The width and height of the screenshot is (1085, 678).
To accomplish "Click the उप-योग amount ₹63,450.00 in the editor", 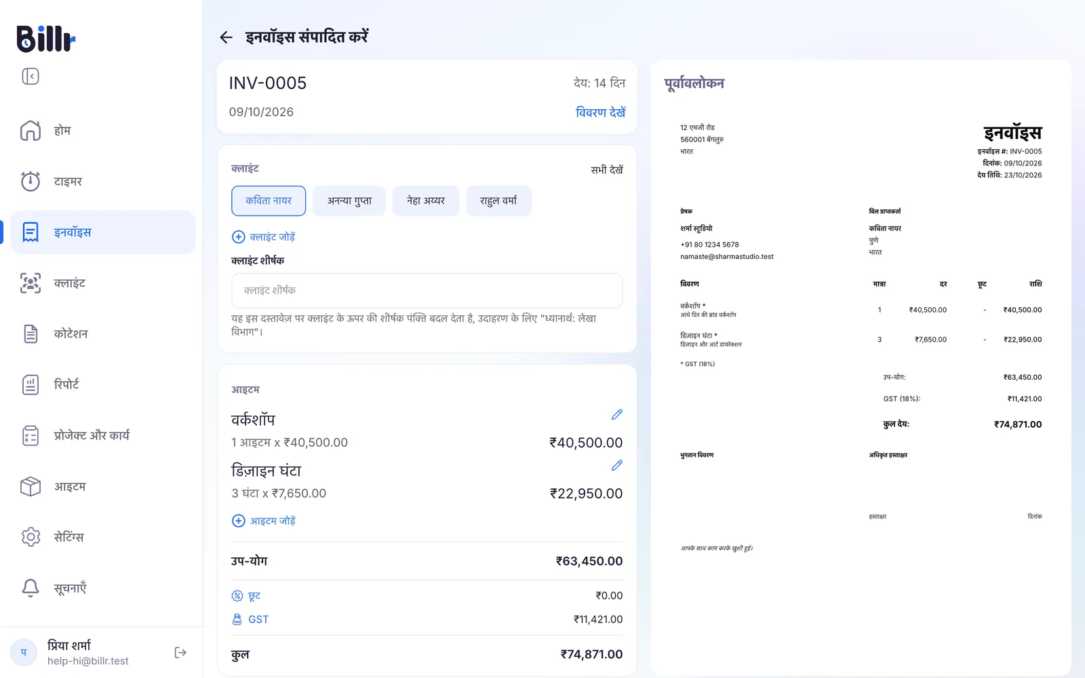I will point(589,561).
